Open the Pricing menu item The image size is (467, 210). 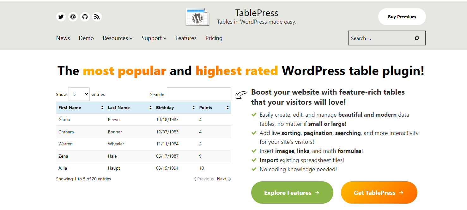point(214,38)
